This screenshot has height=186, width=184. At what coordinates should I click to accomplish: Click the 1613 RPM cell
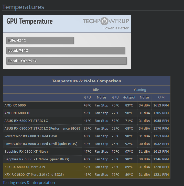(x=161, y=105)
